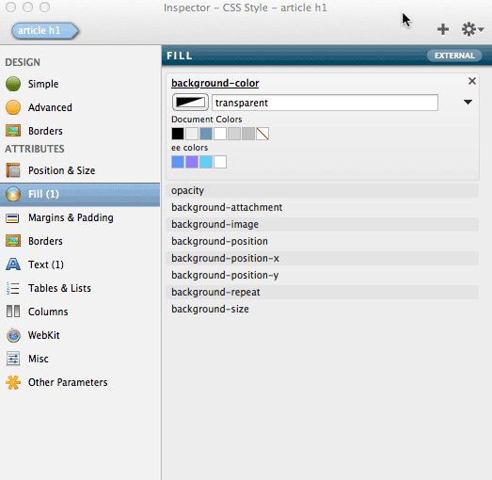The image size is (492, 480).
Task: Open the background-color picker well
Action: (190, 103)
